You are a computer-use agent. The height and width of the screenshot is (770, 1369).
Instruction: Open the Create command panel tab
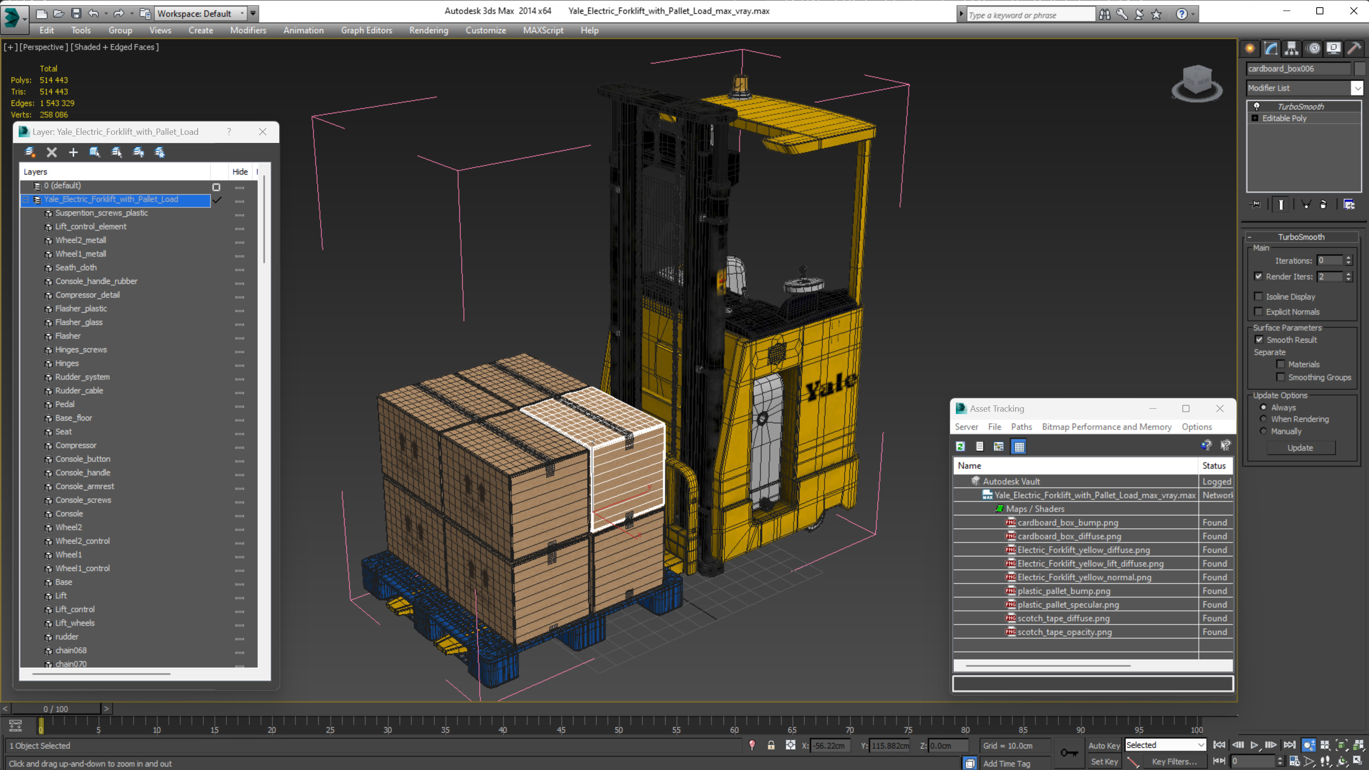pyautogui.click(x=1250, y=48)
